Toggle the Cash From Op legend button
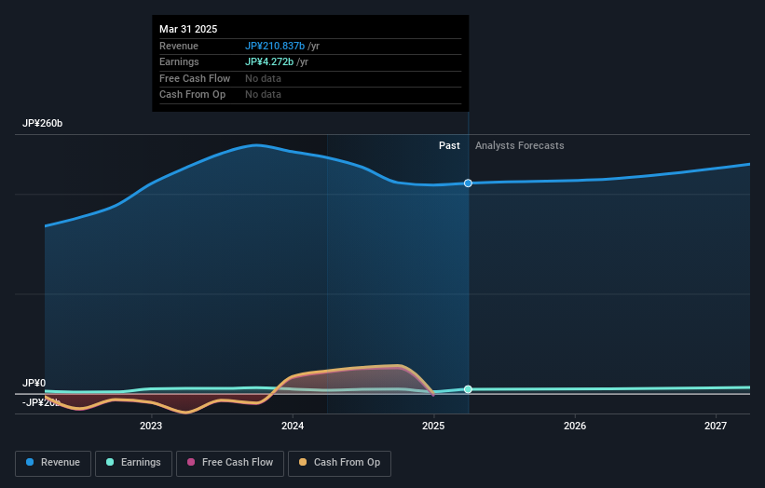The image size is (765, 488). click(x=339, y=463)
